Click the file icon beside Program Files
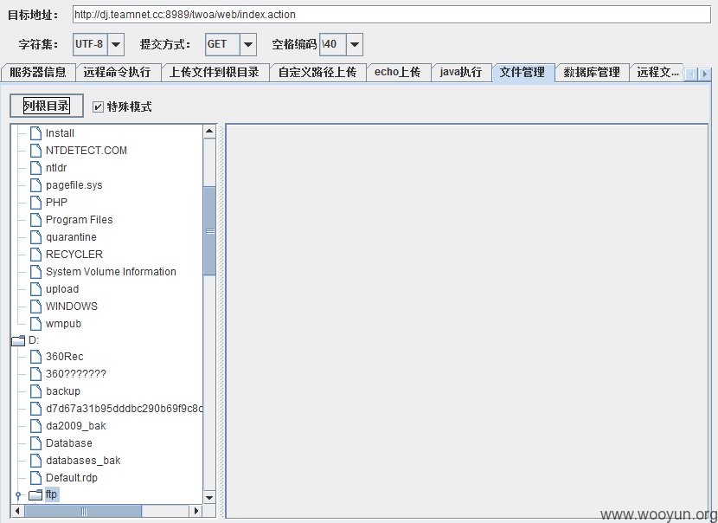Image resolution: width=718 pixels, height=523 pixels. 35,220
